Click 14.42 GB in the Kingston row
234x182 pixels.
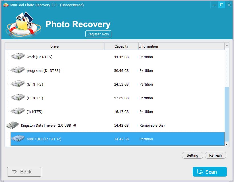click(x=121, y=125)
